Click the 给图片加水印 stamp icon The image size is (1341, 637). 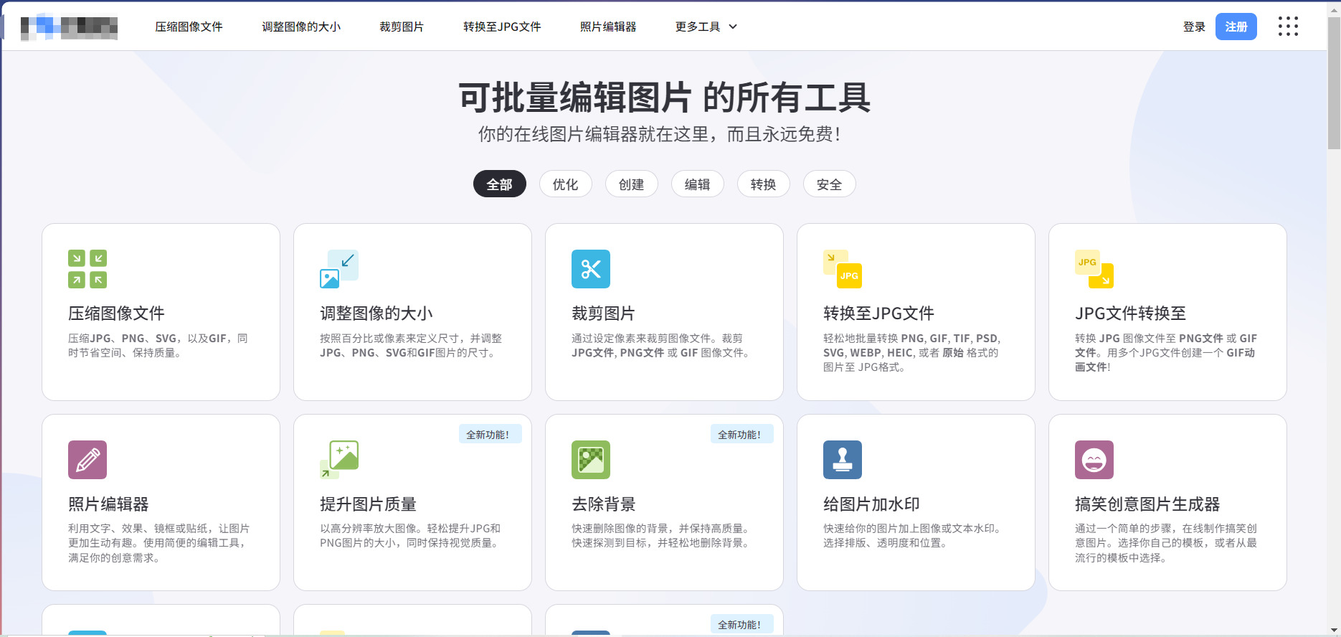[843, 460]
